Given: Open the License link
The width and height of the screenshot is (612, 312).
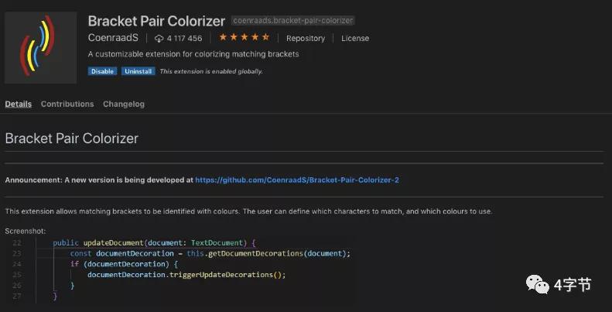Looking at the screenshot, I should tap(355, 38).
